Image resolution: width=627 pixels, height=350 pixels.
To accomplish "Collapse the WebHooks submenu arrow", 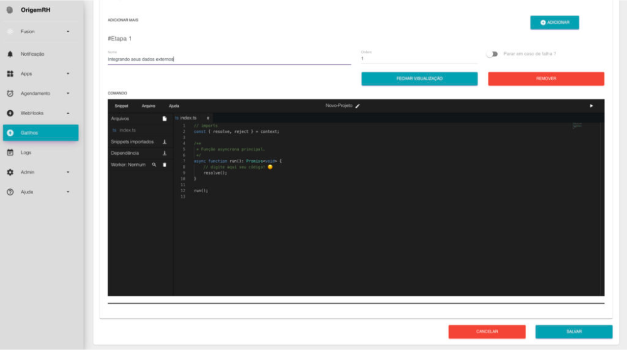I will [68, 113].
